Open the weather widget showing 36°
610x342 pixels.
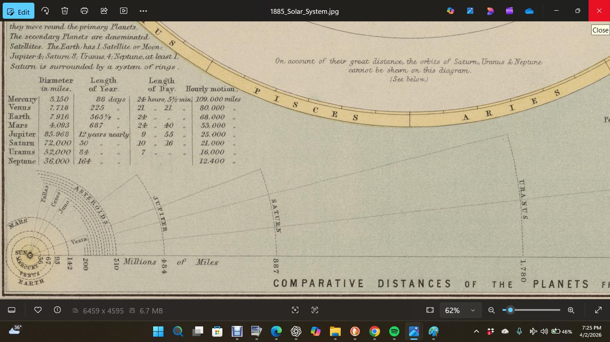(15, 330)
